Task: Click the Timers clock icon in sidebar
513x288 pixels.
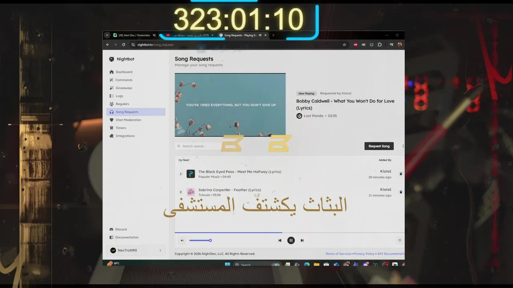Action: click(x=111, y=128)
